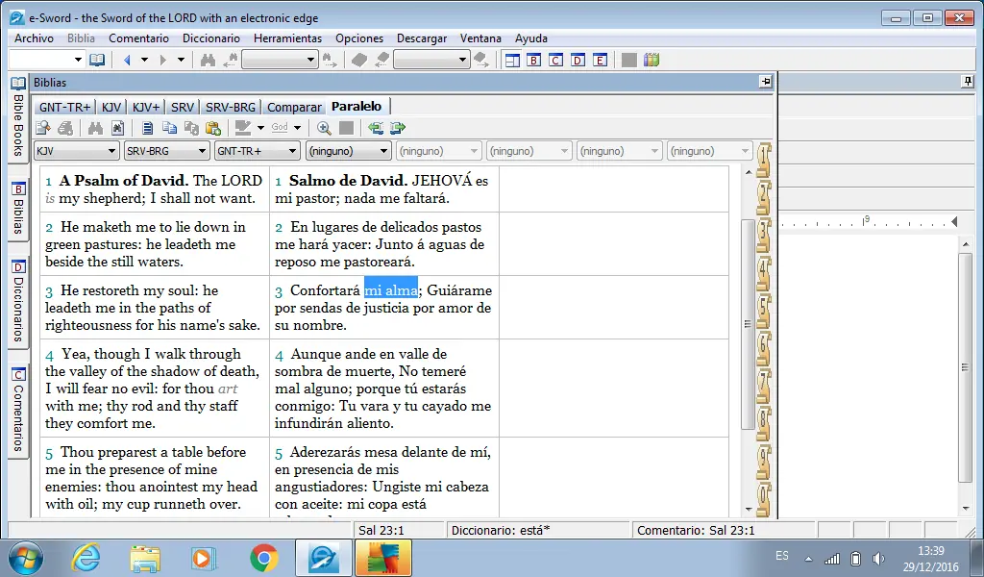Open the GNT-TR+ parallel version dropdown
The height and width of the screenshot is (577, 984).
[x=258, y=151]
